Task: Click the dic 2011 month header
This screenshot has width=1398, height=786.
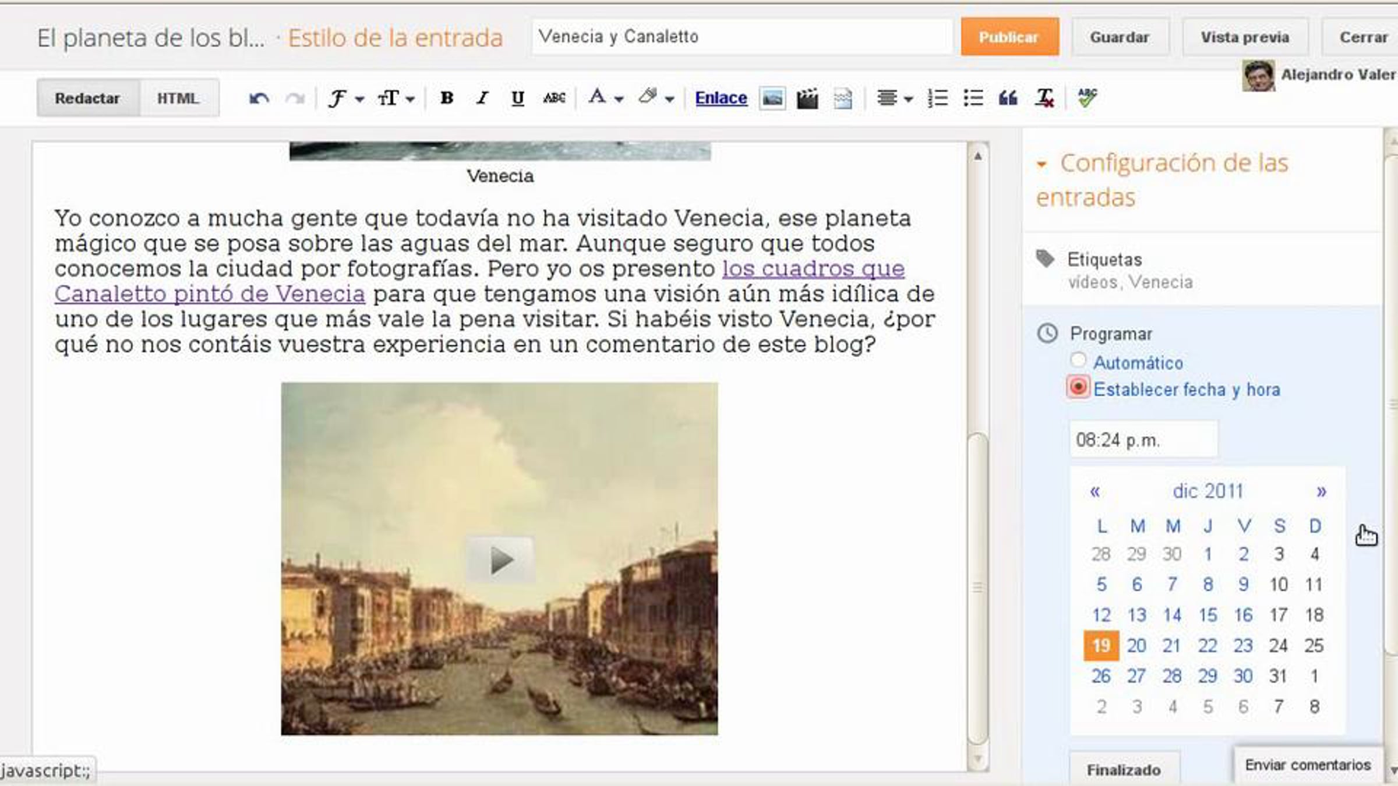Action: pos(1208,491)
